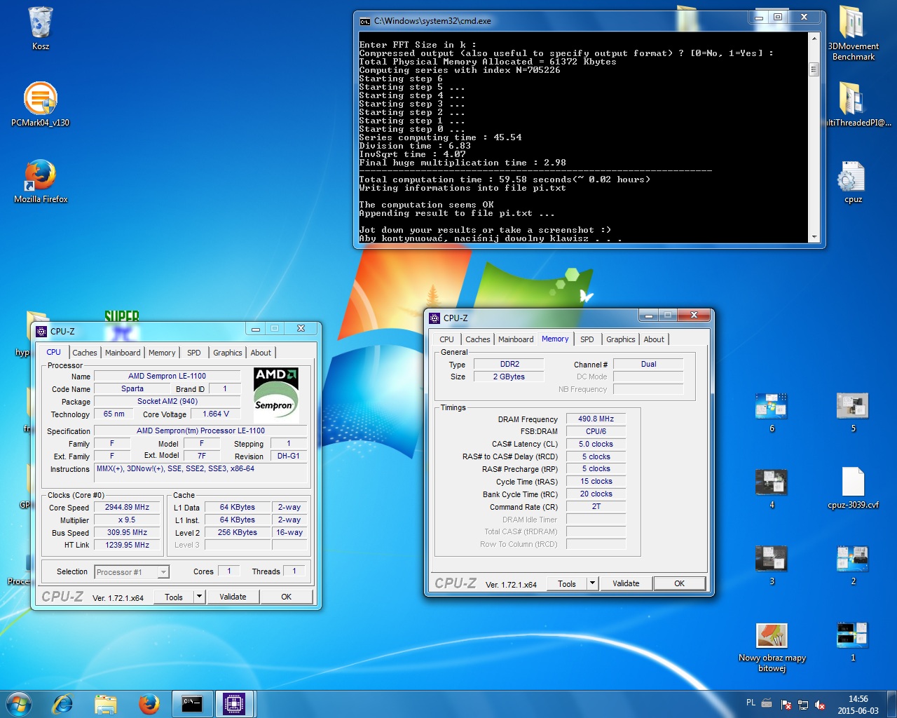Open Firefox from the taskbar

[x=149, y=704]
